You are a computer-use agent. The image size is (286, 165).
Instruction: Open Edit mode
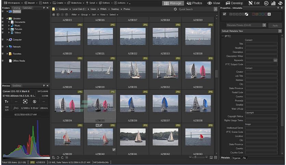coord(254,3)
